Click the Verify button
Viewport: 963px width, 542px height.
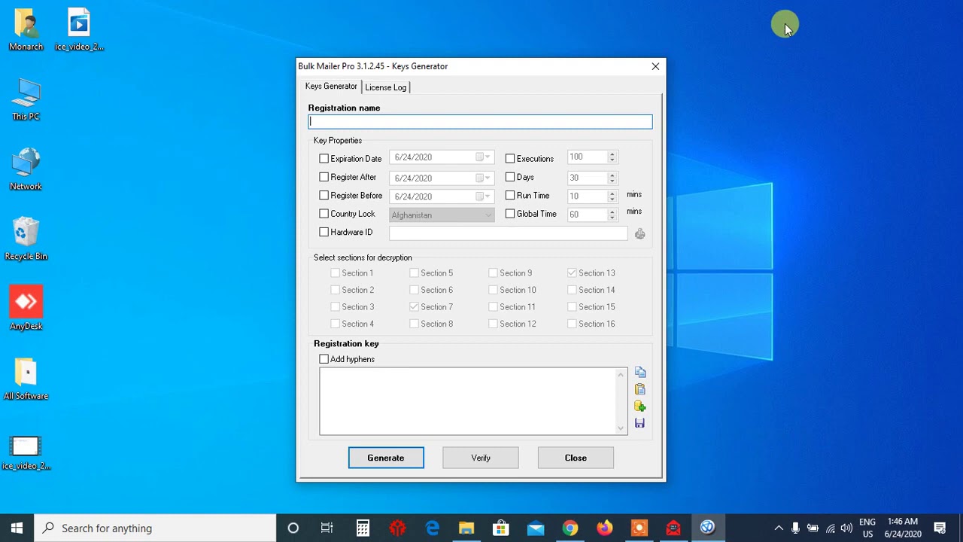pyautogui.click(x=481, y=458)
